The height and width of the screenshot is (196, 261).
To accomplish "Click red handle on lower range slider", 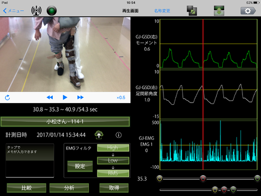I will point(224,190).
